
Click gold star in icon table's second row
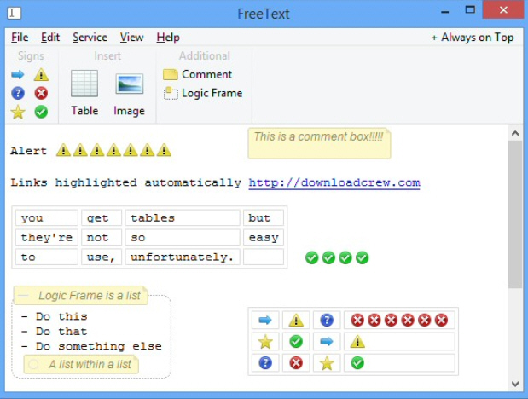(265, 342)
